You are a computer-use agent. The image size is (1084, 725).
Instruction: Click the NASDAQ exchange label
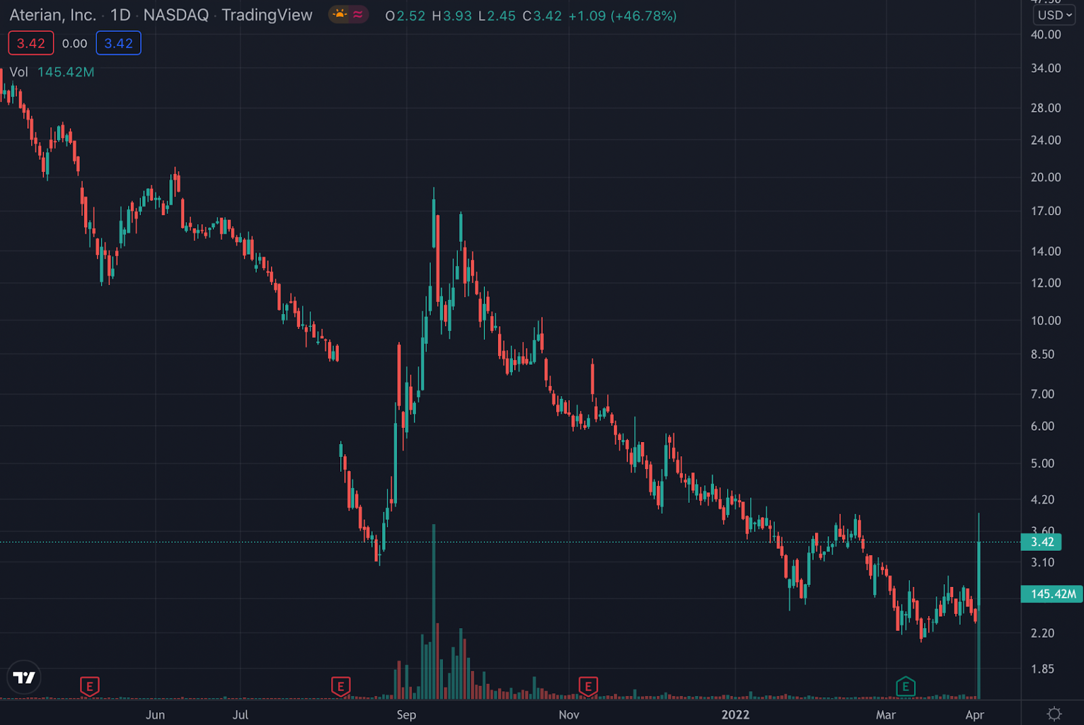pyautogui.click(x=176, y=15)
